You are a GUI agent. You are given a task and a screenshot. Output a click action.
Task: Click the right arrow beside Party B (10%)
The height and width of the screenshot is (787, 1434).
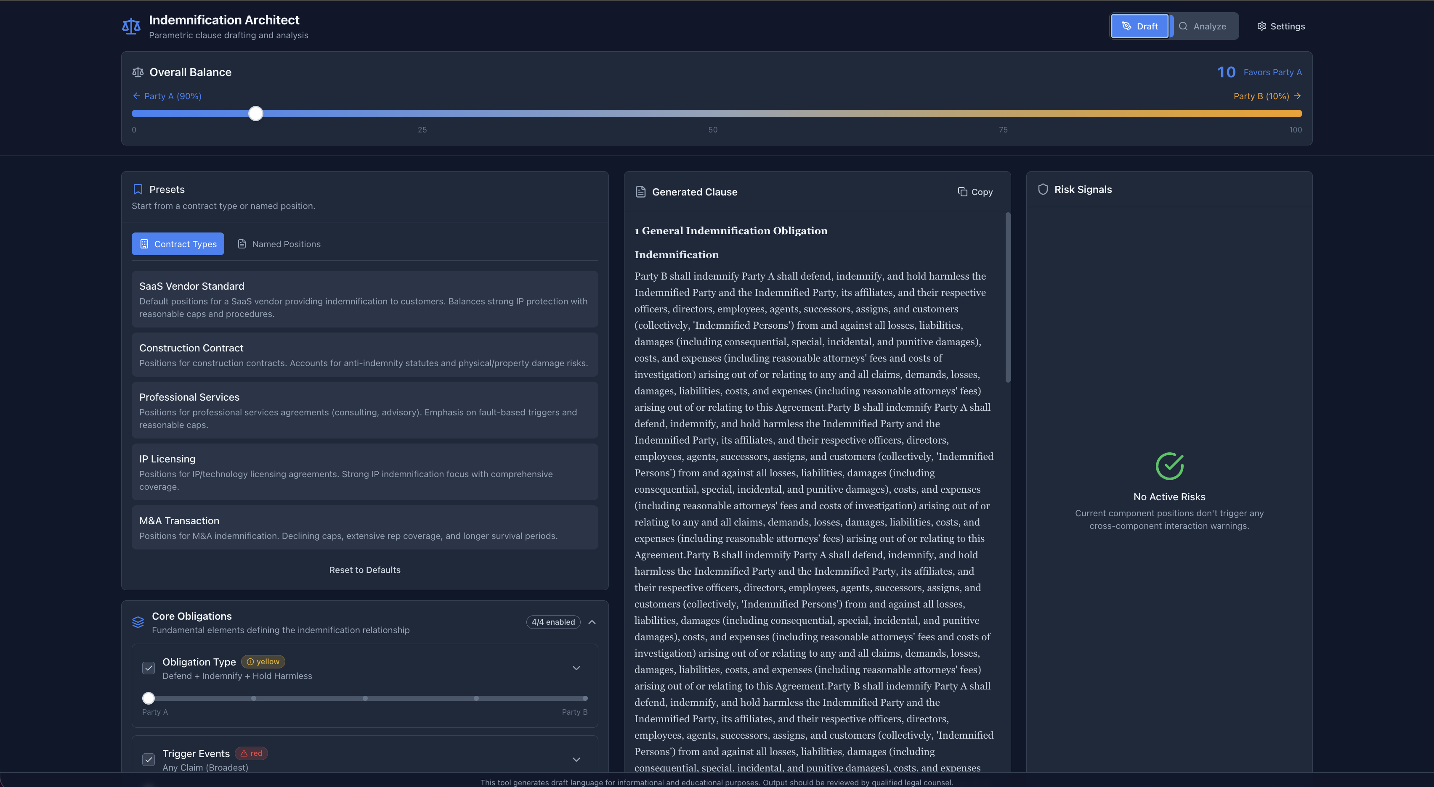tap(1298, 96)
